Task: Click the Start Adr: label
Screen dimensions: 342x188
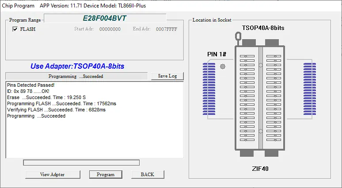Action: tap(84, 29)
